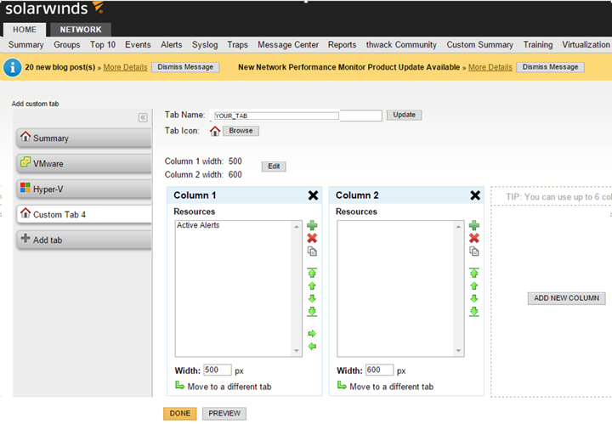Open Training in navigation bar
This screenshot has height=424, width=612.
point(538,45)
